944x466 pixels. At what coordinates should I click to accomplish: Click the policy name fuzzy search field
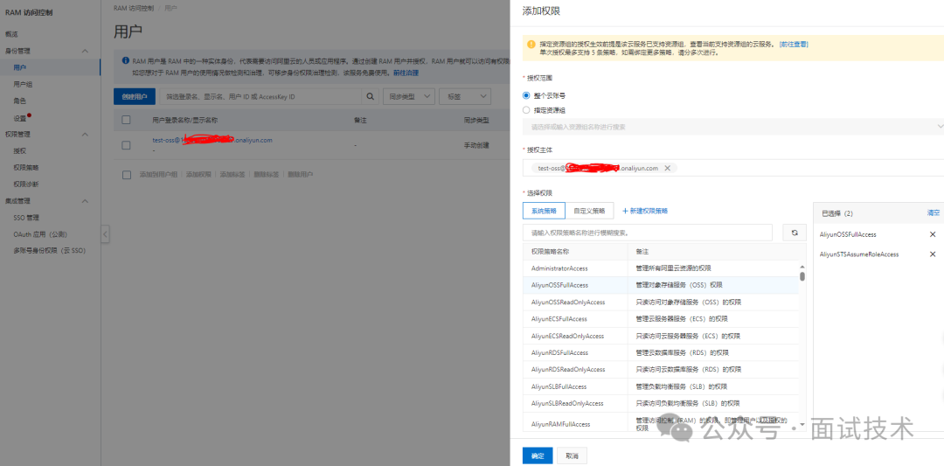(648, 233)
